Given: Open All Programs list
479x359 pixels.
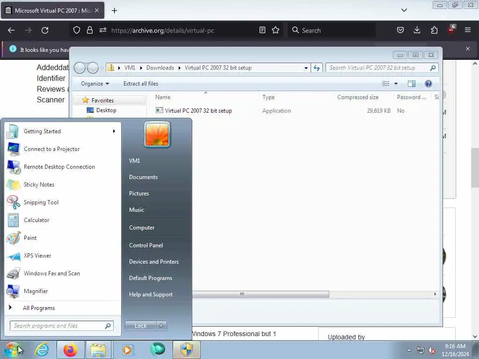Looking at the screenshot, I should click(x=39, y=308).
